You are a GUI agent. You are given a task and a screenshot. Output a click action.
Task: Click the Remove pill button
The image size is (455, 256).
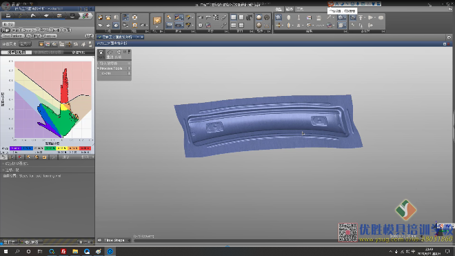coord(50,36)
